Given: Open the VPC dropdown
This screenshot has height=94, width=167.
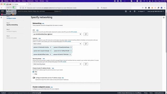Looking at the screenshot, I should click(57, 34).
